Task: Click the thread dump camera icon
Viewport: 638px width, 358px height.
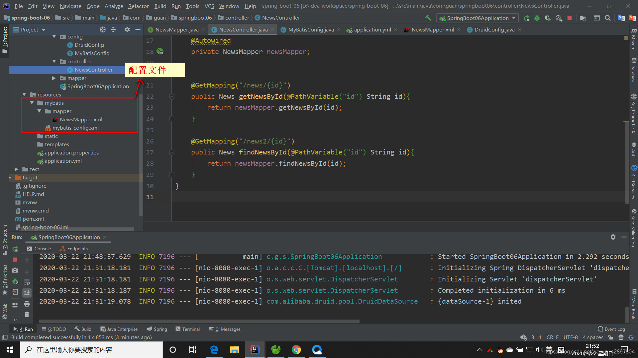Action: click(x=15, y=270)
